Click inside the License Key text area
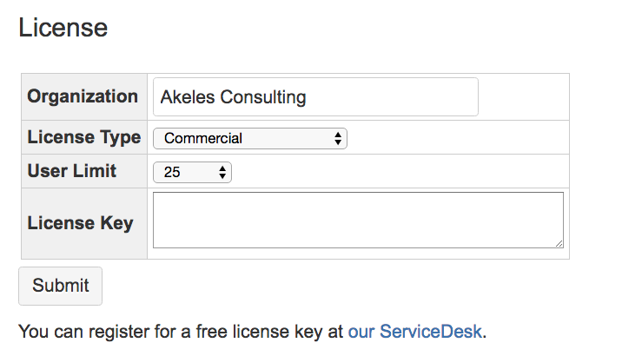This screenshot has height=356, width=622. [x=357, y=221]
